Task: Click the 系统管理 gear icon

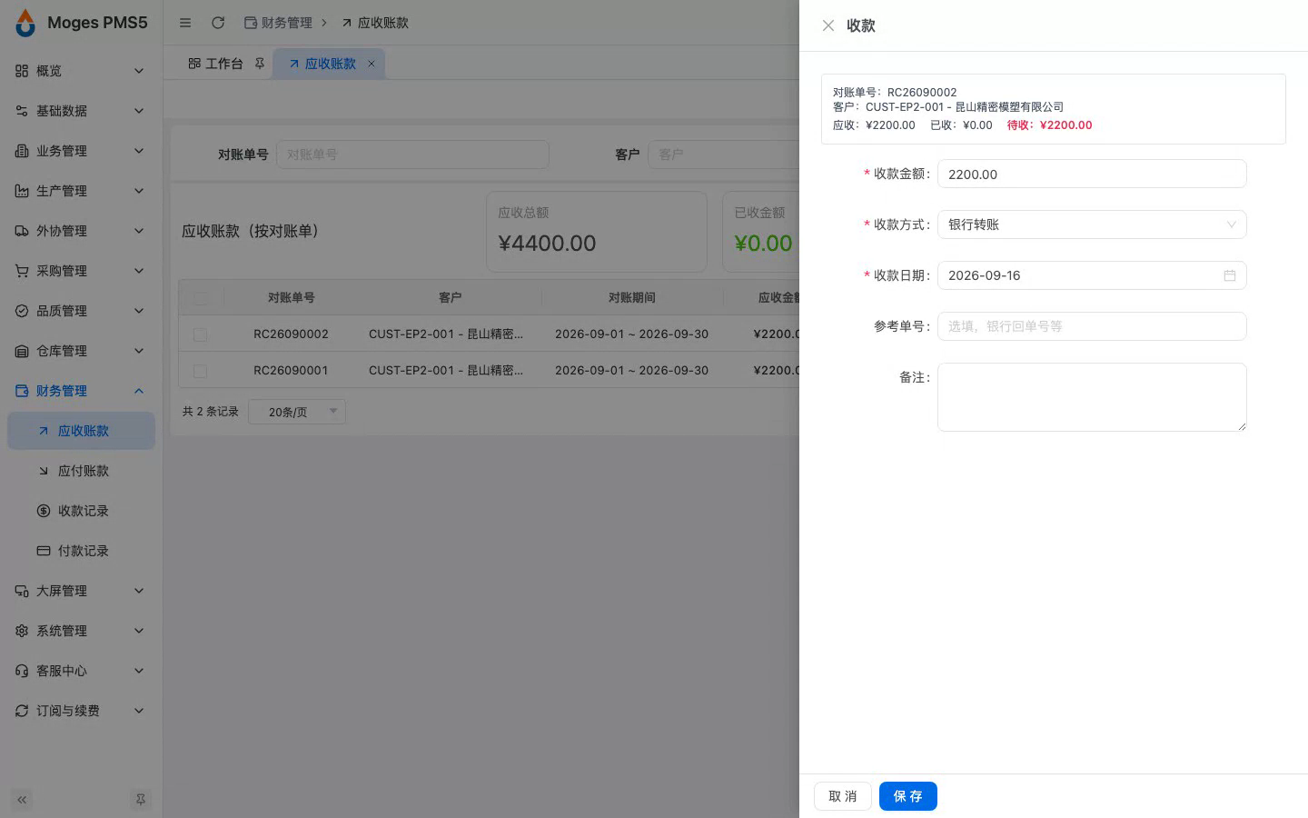Action: click(x=22, y=631)
